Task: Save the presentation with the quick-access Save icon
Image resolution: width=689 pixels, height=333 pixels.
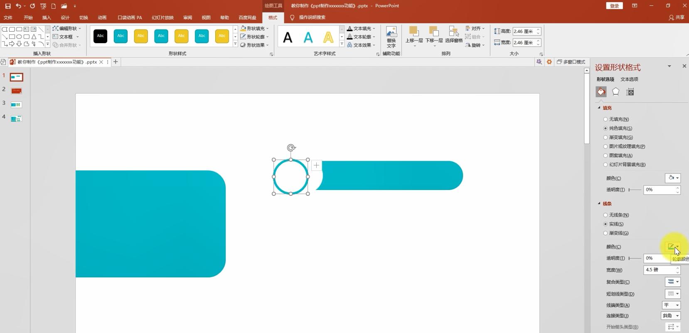Action: 8,6
